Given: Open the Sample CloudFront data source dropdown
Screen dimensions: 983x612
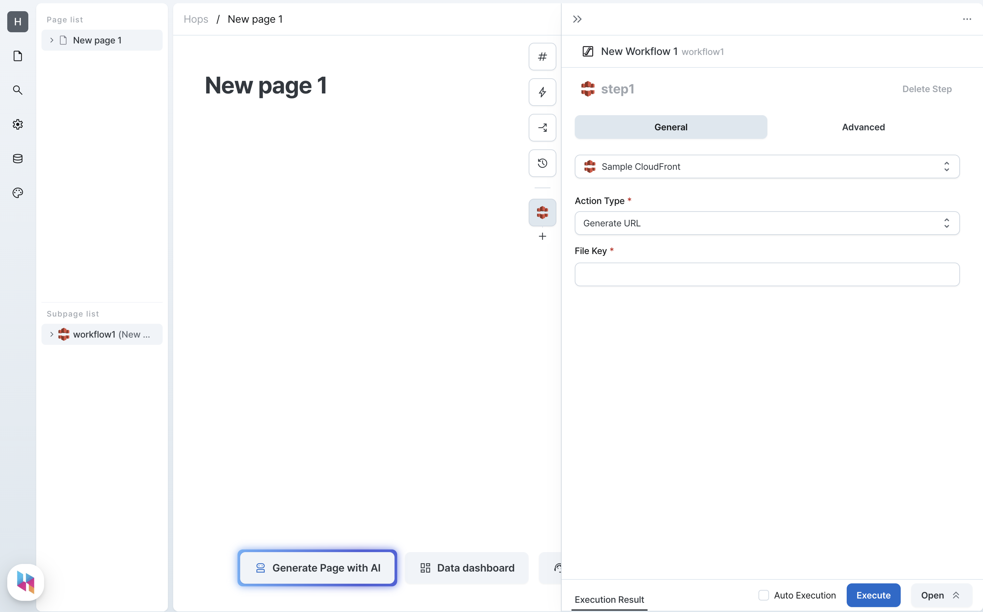Looking at the screenshot, I should 767,166.
